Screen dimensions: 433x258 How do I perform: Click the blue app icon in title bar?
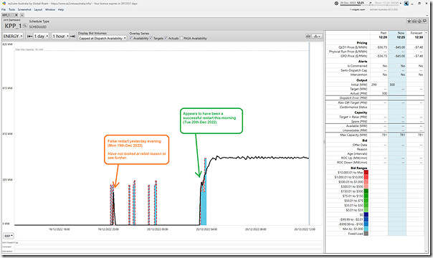pyautogui.click(x=406, y=4)
